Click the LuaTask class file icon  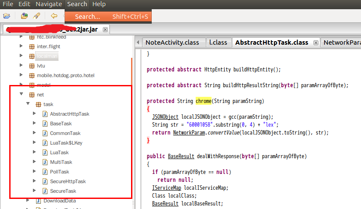tap(45, 152)
